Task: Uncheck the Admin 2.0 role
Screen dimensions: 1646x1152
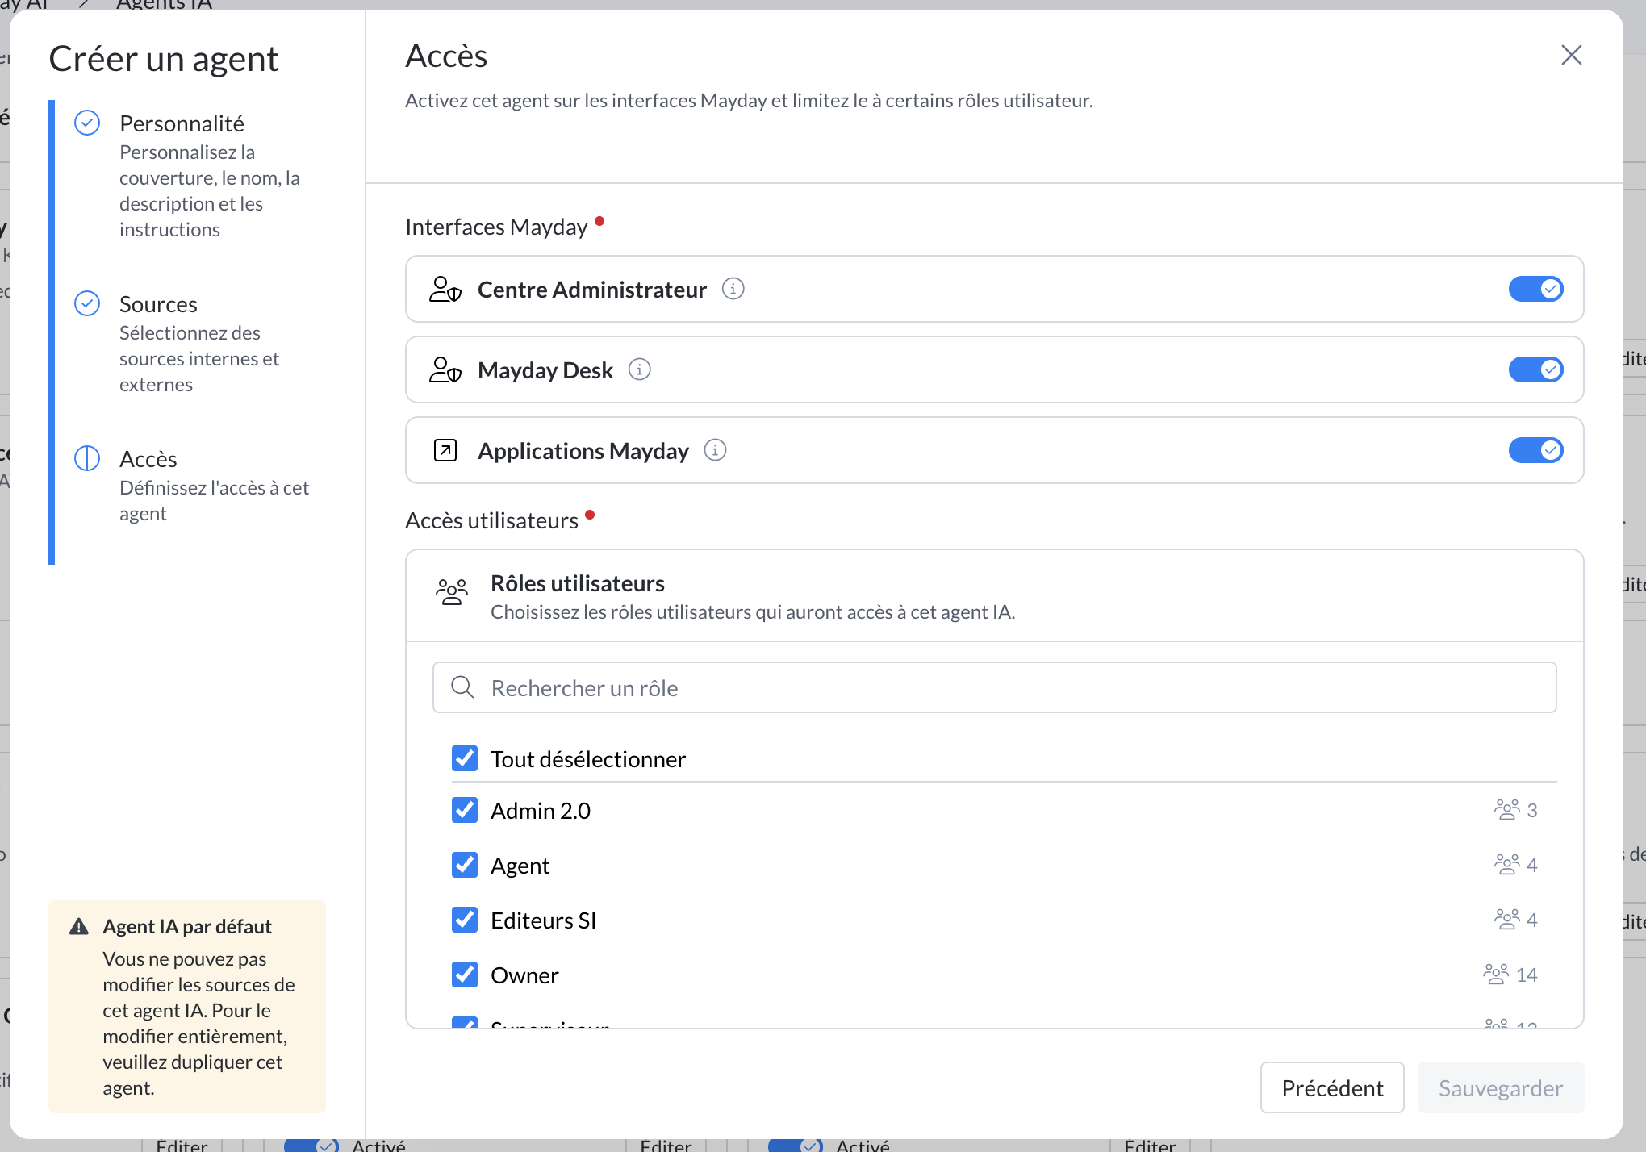Action: coord(465,810)
